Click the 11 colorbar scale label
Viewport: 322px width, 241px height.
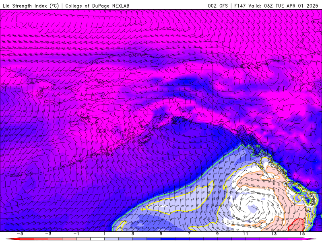pyautogui.click(x=246, y=234)
